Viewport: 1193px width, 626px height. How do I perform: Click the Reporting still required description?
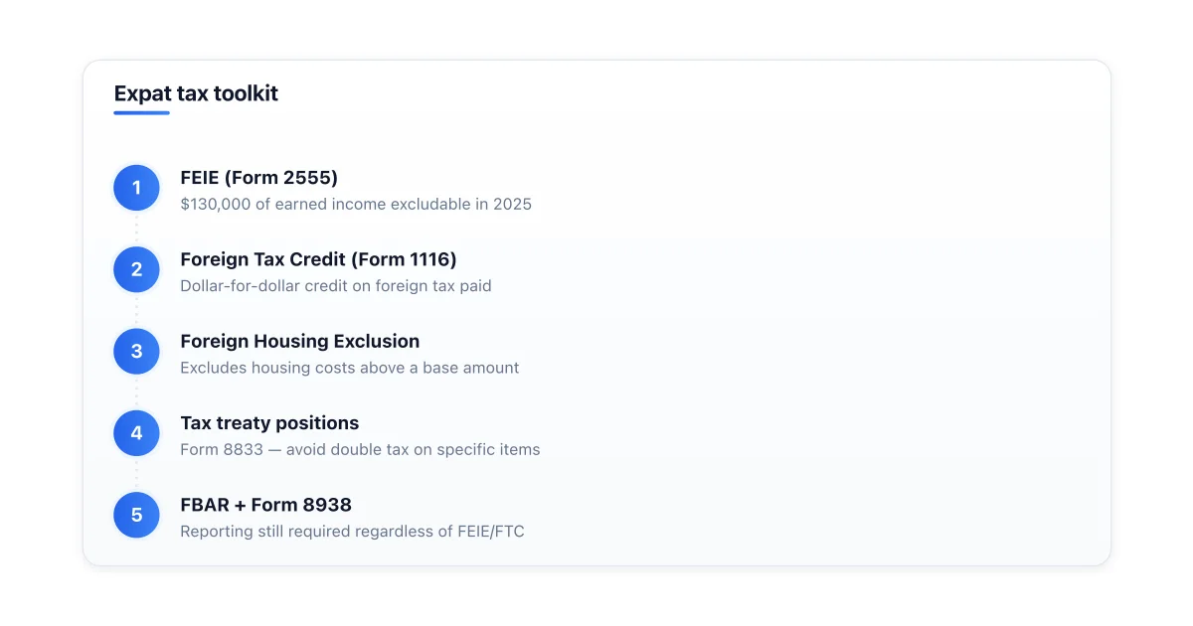[352, 532]
